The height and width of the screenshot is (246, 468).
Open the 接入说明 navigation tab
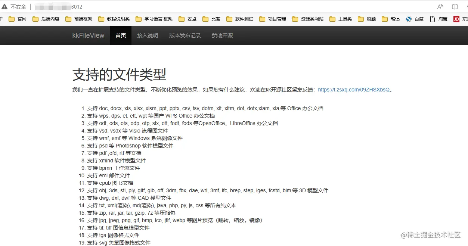point(148,35)
